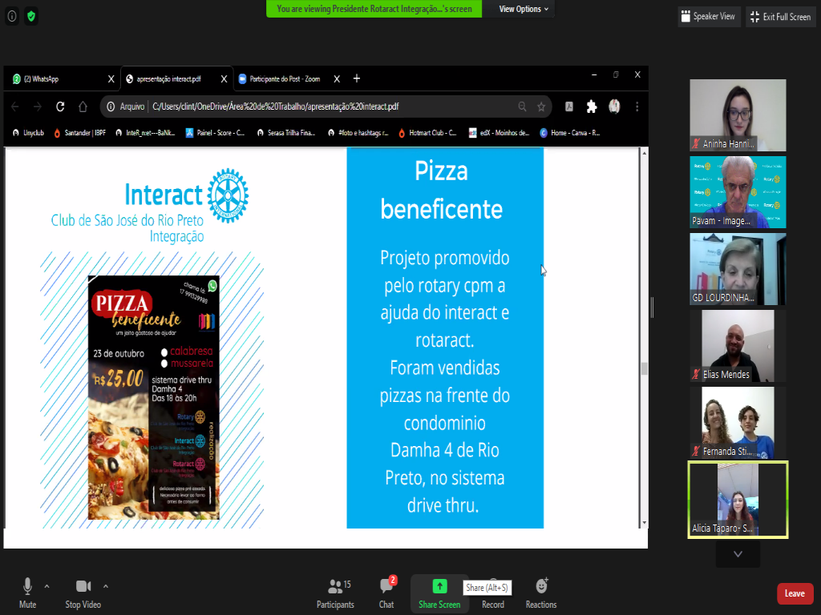Open the Participants panel

pyautogui.click(x=335, y=593)
